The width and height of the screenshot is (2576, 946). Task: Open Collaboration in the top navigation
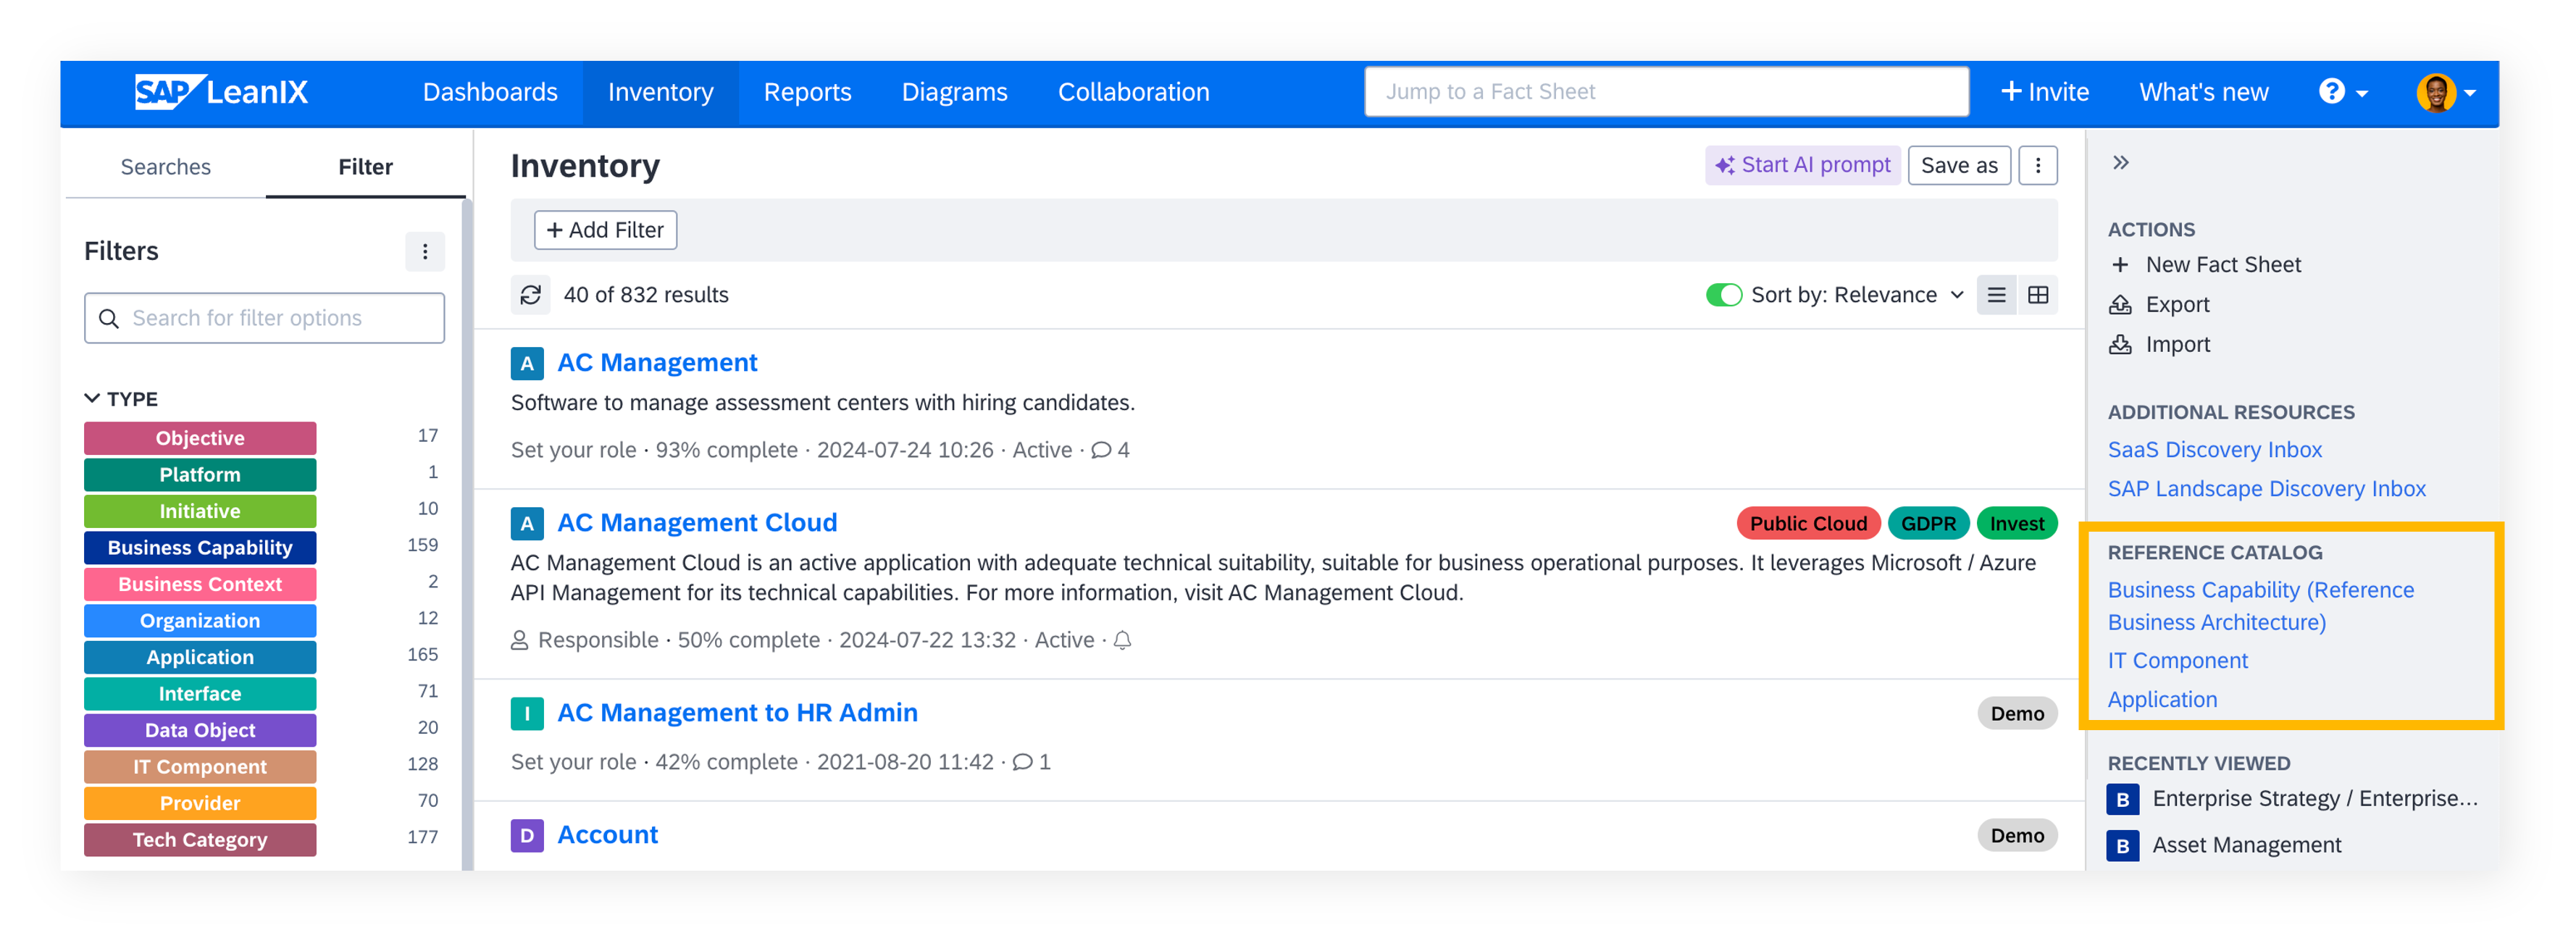1133,93
